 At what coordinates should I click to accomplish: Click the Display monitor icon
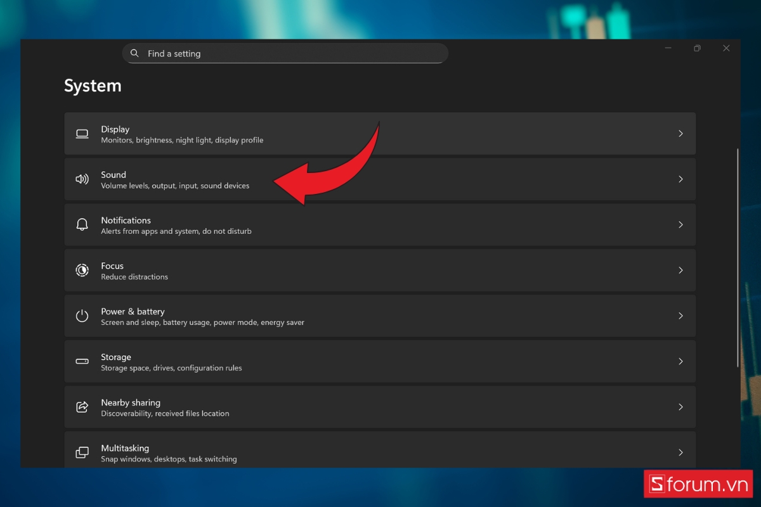(x=82, y=134)
